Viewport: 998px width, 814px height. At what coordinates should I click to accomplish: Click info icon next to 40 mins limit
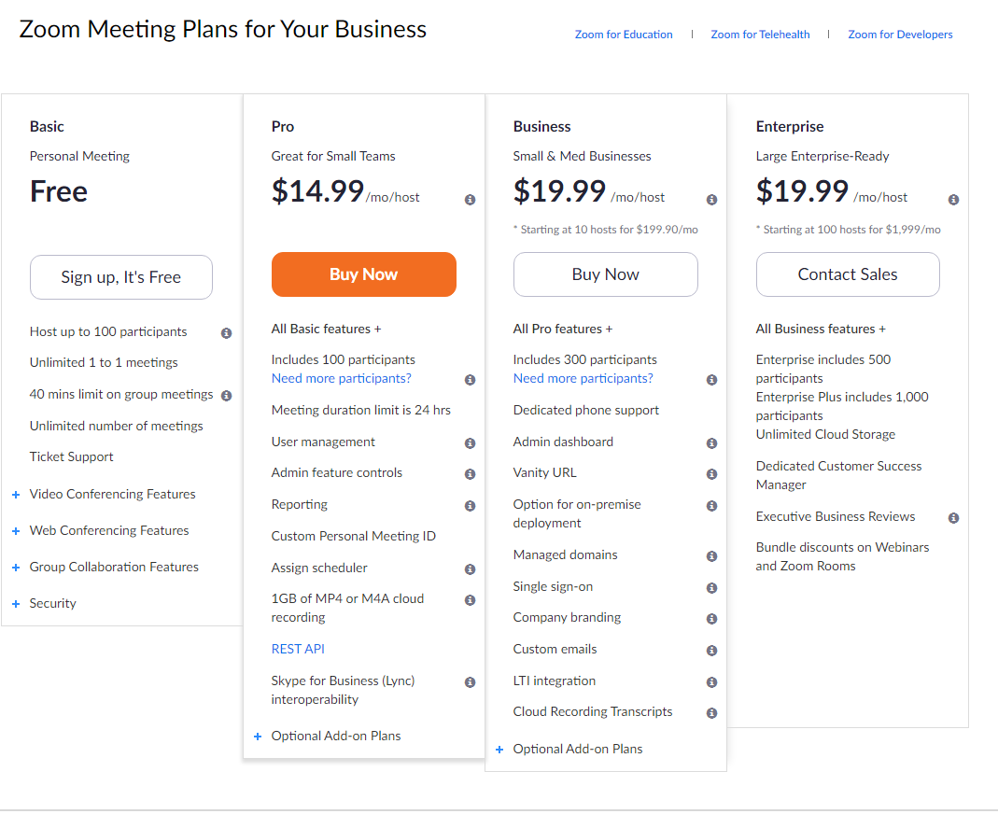(226, 396)
